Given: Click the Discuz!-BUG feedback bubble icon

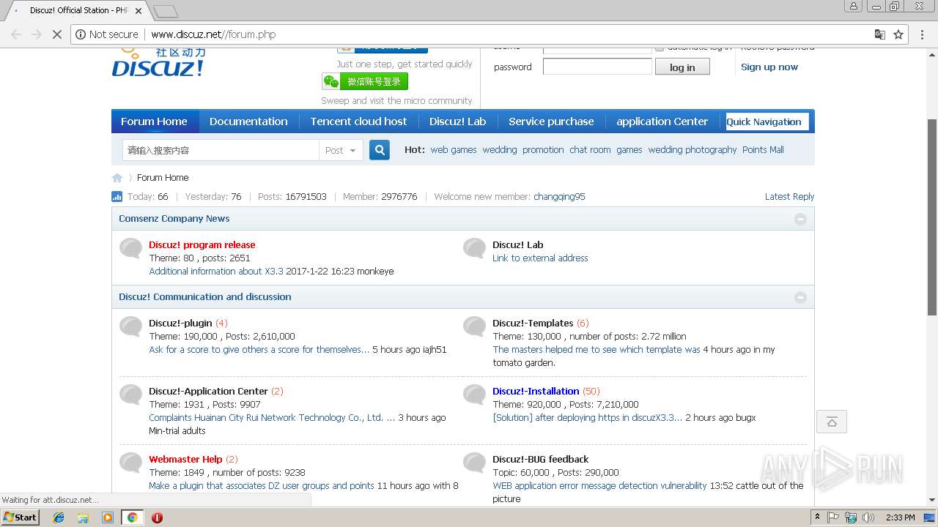Looking at the screenshot, I should (x=475, y=463).
